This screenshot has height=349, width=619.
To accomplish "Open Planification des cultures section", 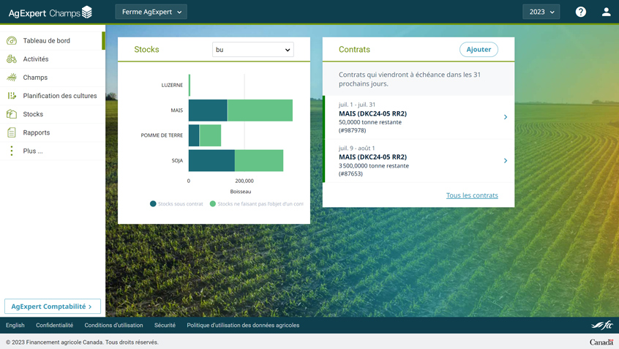I will (52, 96).
